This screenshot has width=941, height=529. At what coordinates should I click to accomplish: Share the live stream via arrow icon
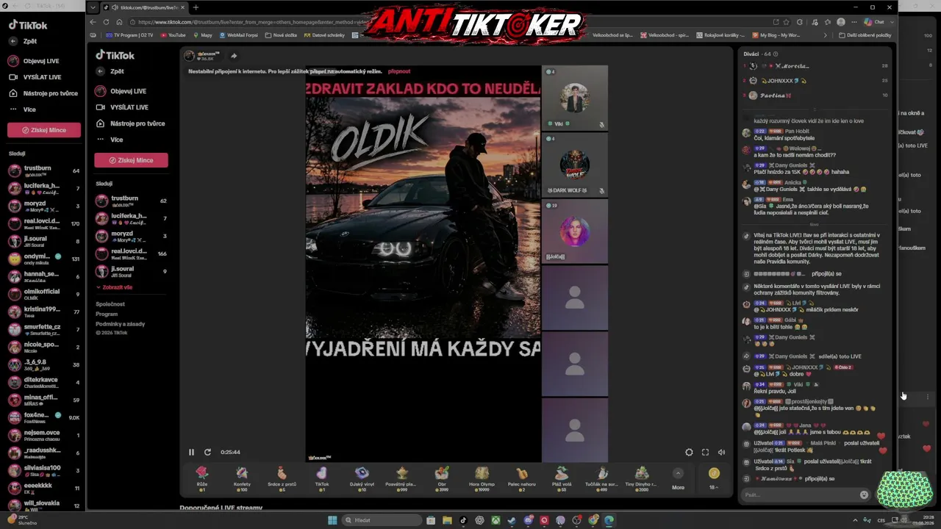click(x=234, y=56)
